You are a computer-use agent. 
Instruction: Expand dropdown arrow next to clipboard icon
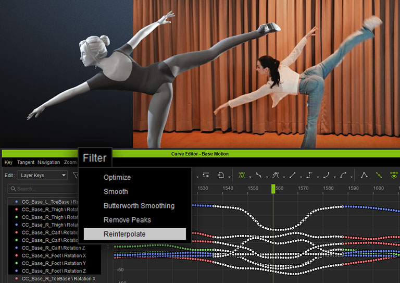[230, 177]
